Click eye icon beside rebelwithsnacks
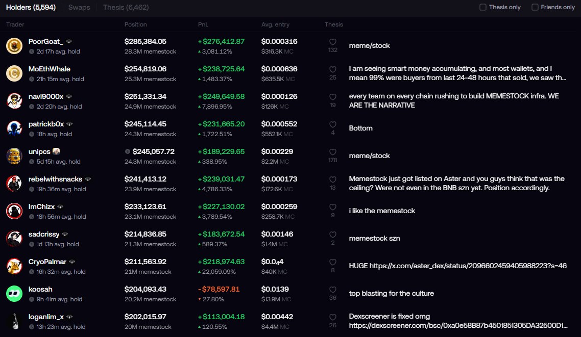 (x=88, y=179)
